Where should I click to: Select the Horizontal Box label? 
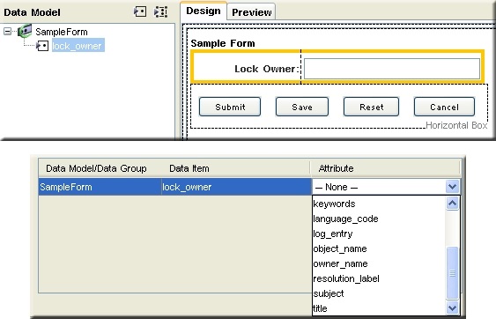coord(456,126)
